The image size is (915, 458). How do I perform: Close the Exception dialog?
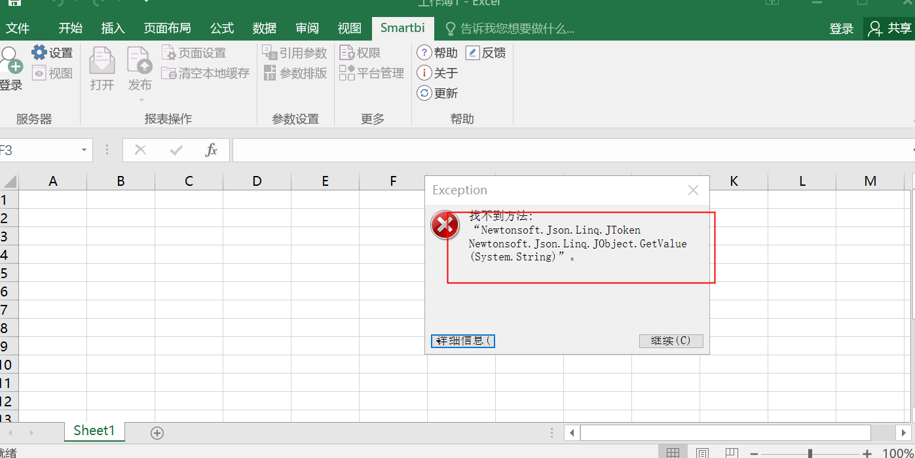coord(694,190)
